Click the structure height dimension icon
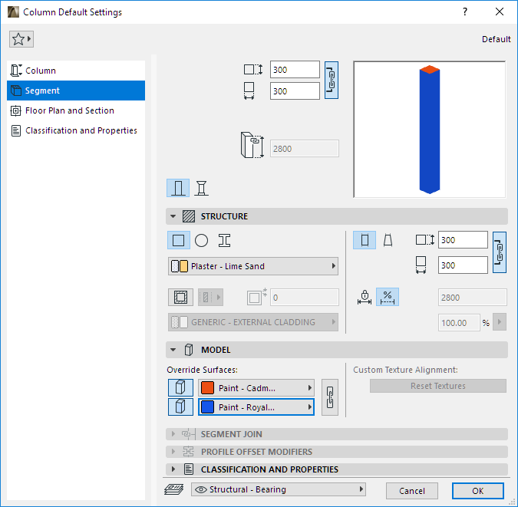This screenshot has height=507, width=518. [425, 239]
